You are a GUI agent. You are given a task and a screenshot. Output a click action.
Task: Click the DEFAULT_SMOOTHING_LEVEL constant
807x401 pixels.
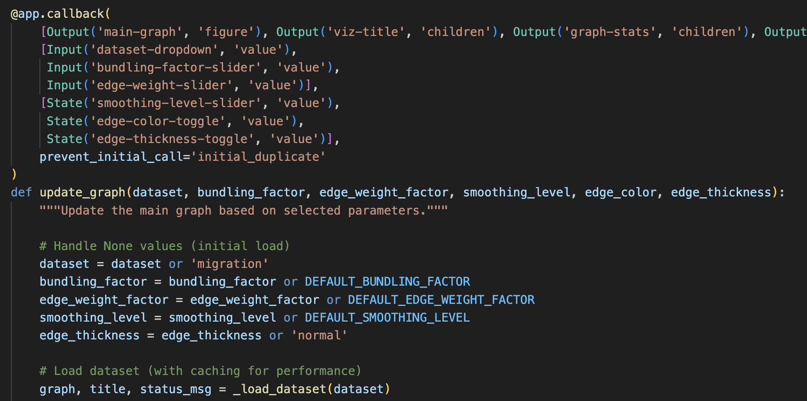click(387, 317)
